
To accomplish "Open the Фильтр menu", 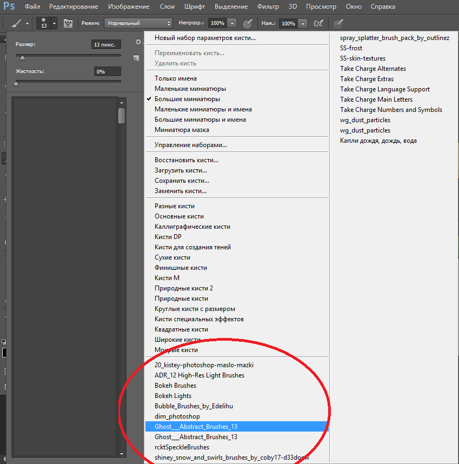I will click(x=268, y=6).
